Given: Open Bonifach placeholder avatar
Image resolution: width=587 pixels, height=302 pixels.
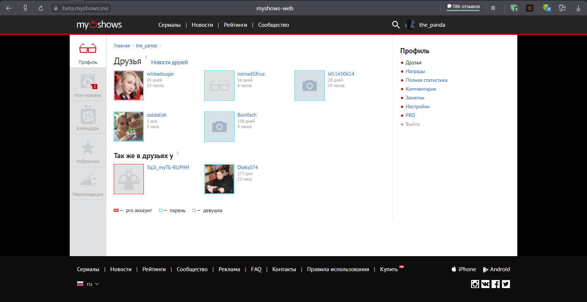Looking at the screenshot, I should coord(219,127).
